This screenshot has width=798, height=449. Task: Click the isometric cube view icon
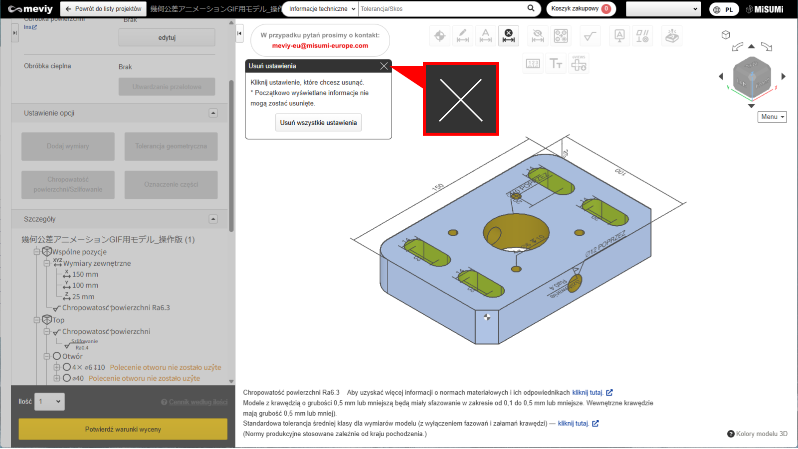726,35
